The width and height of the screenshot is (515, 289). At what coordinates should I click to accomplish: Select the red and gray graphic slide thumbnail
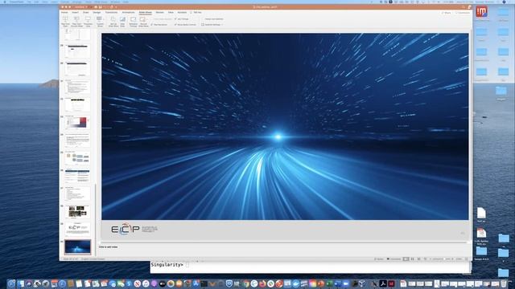(x=77, y=123)
